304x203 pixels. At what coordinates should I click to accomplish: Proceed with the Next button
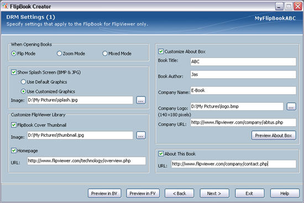click(214, 193)
